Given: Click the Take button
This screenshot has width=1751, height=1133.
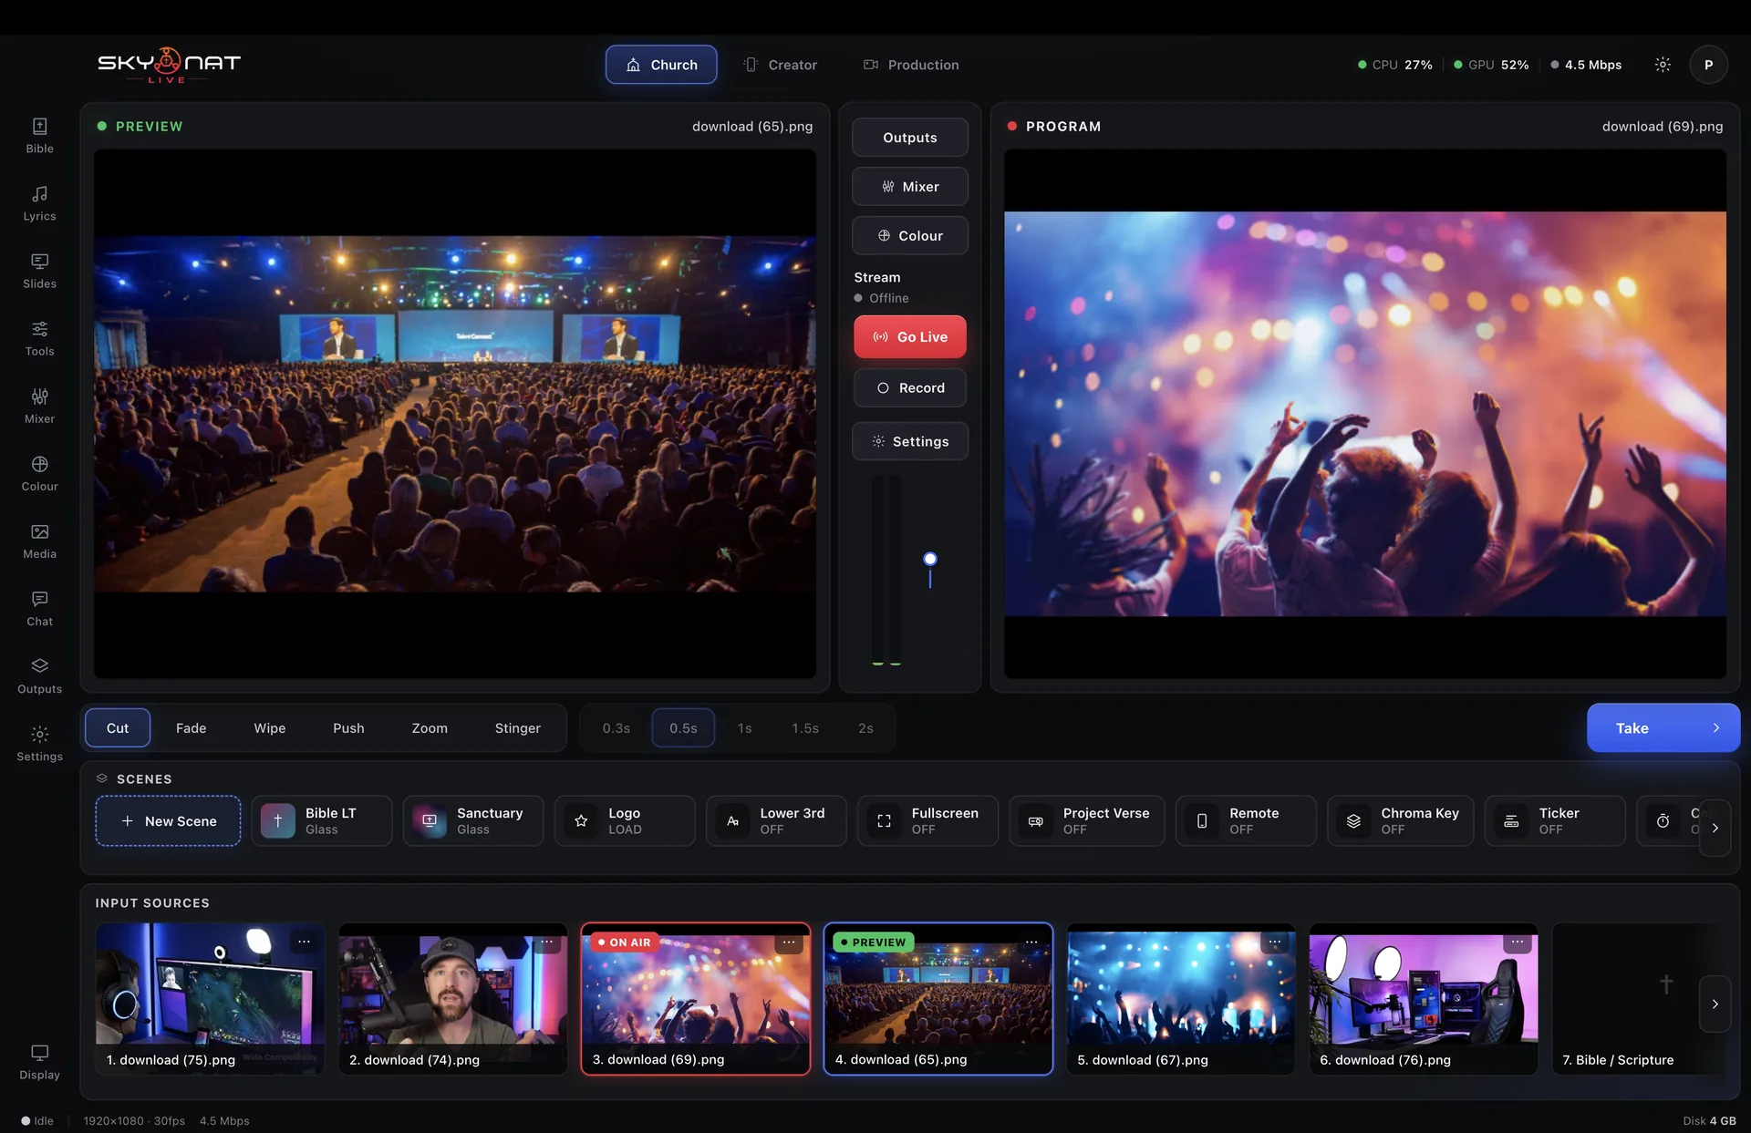Looking at the screenshot, I should 1663,727.
